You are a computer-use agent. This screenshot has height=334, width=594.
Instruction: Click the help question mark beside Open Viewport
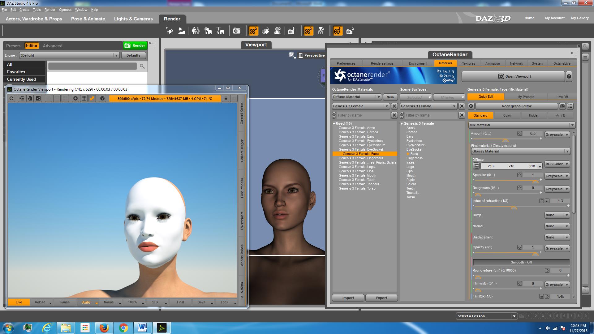pyautogui.click(x=569, y=76)
